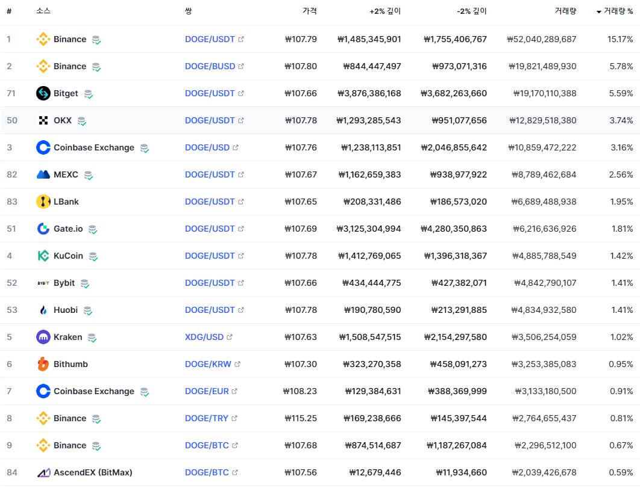Click the MEXC exchange logo
Viewport: 640px width, 488px height.
[x=43, y=175]
